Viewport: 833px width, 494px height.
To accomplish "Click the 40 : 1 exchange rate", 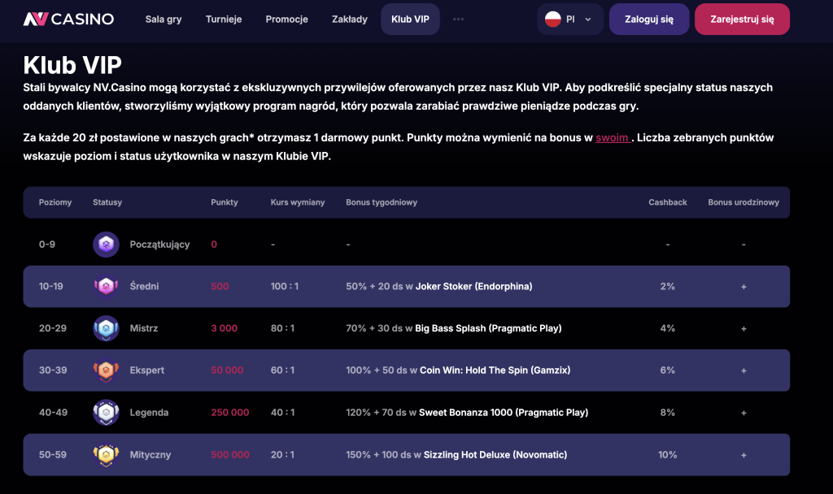I will pos(282,412).
